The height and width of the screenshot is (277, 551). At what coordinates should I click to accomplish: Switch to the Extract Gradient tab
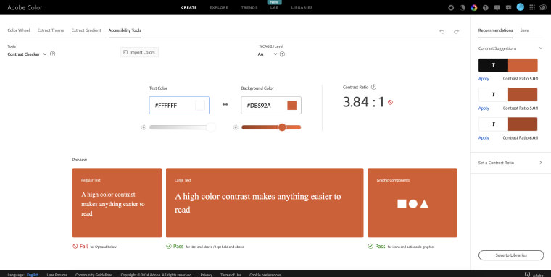point(86,30)
